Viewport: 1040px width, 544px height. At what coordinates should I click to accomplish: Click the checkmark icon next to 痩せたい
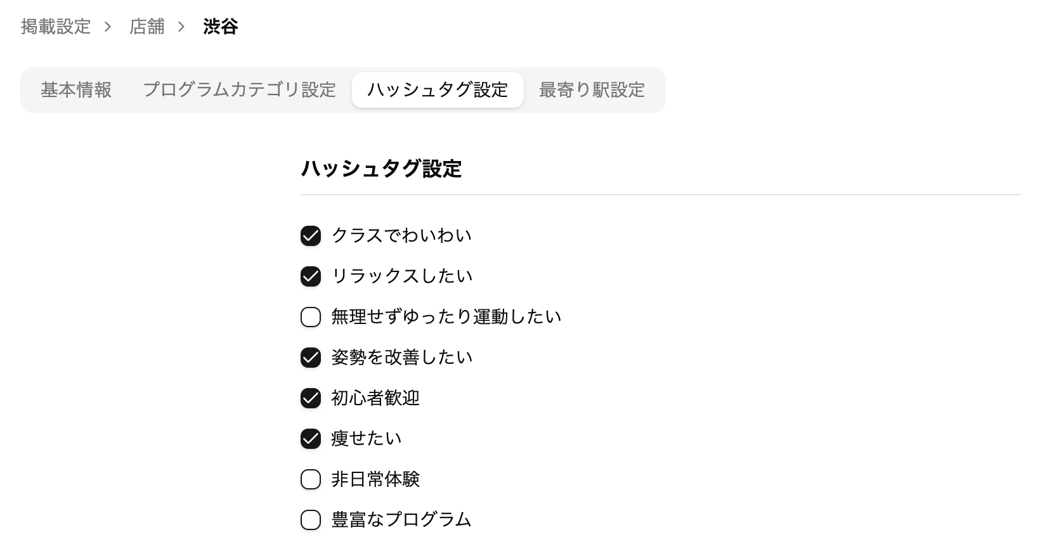[311, 438]
